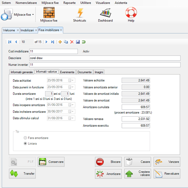Go to previous record arrow

coord(16,42)
